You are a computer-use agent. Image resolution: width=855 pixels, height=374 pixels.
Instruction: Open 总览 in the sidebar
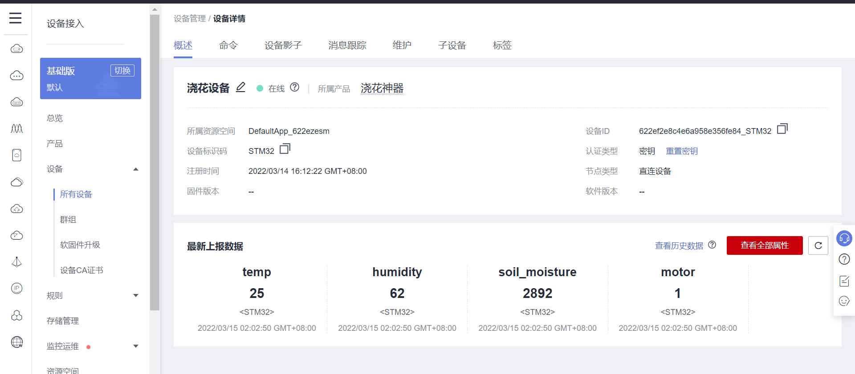click(x=55, y=118)
